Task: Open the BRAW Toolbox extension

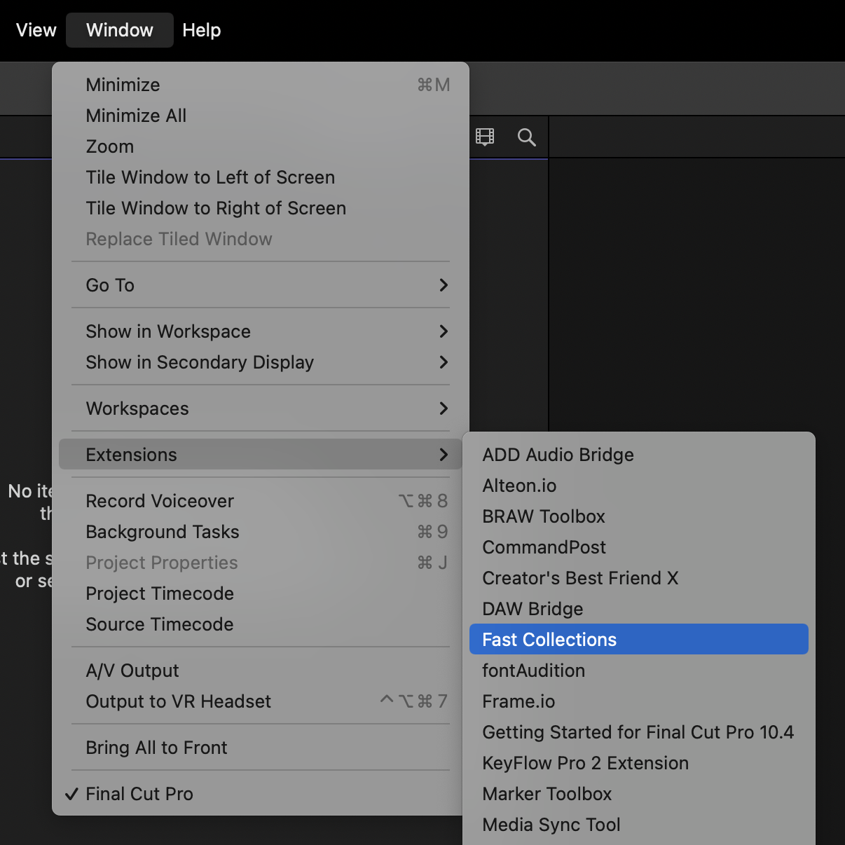Action: pyautogui.click(x=543, y=516)
